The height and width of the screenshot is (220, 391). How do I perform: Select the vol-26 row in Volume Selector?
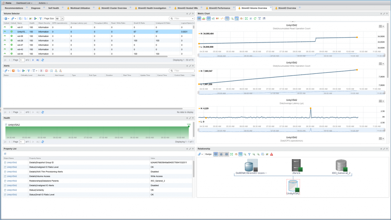point(20,40)
